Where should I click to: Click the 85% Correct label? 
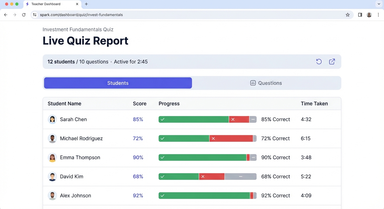click(x=276, y=119)
